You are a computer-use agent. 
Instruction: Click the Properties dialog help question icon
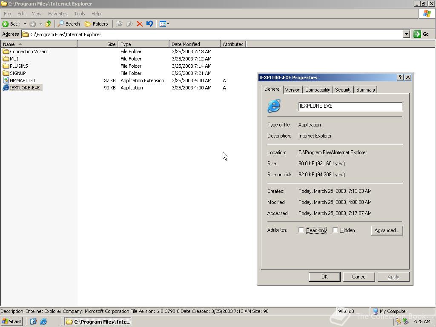(400, 77)
